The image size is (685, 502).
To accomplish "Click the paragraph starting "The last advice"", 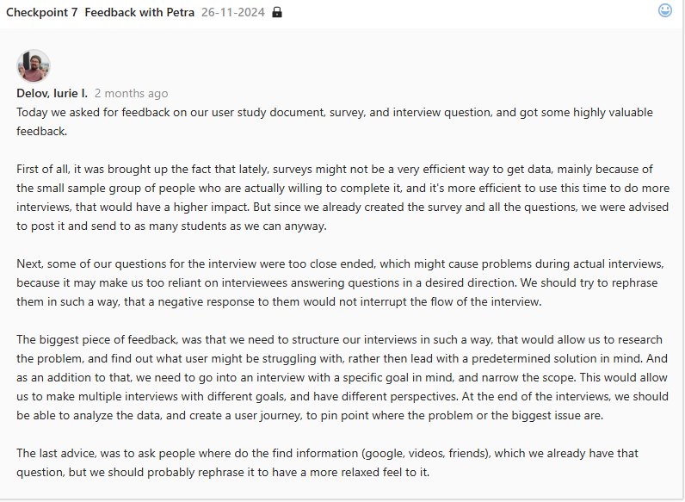I will pyautogui.click(x=327, y=462).
